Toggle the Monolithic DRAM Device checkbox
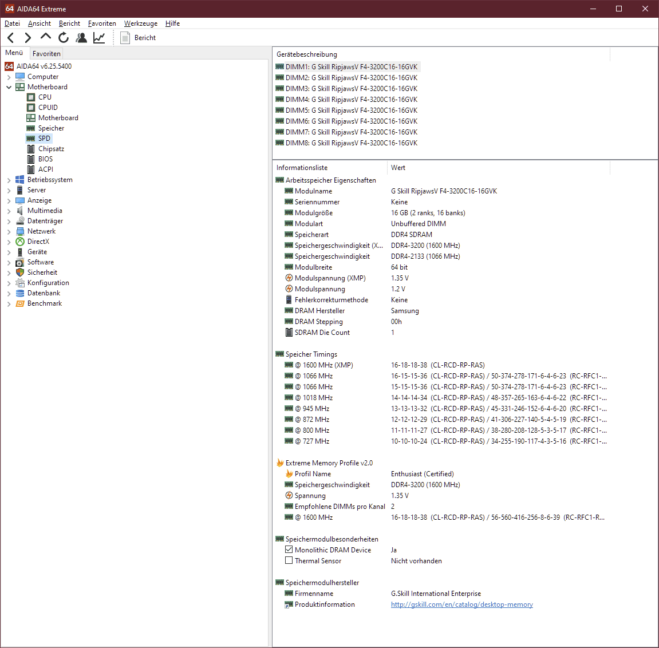The image size is (659, 648). pos(289,549)
